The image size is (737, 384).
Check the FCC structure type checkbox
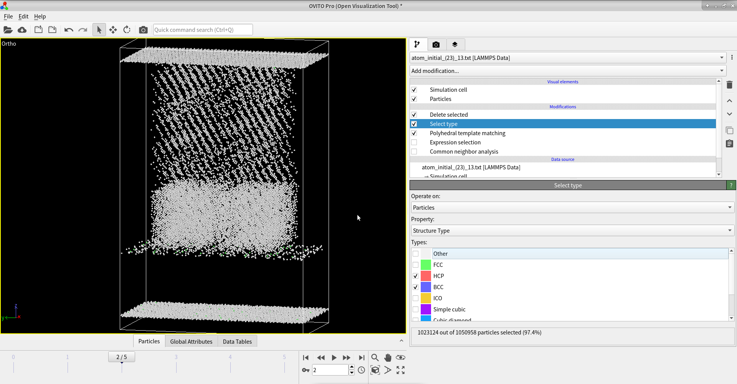[x=416, y=265]
